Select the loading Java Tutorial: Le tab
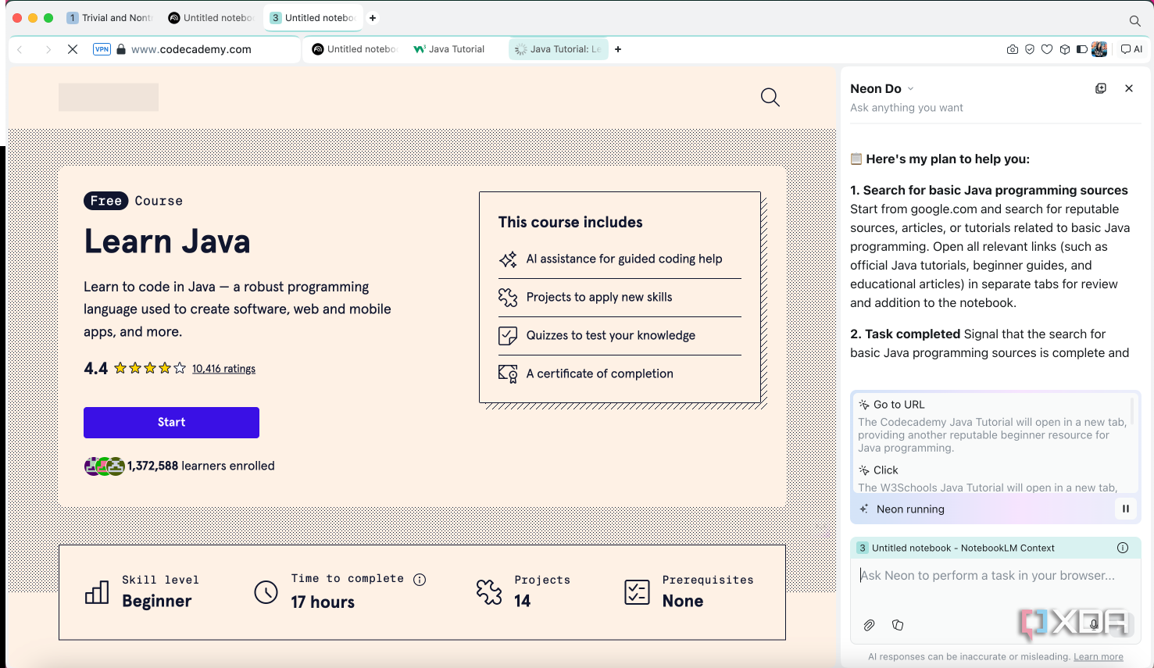1154x668 pixels. point(558,49)
